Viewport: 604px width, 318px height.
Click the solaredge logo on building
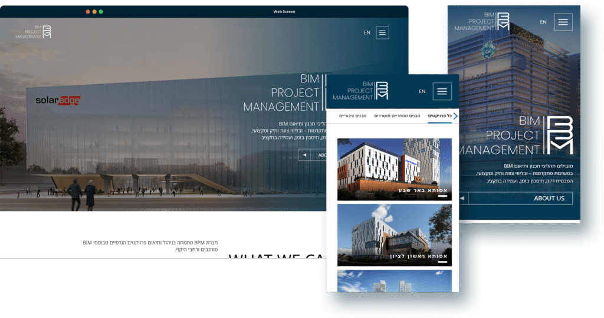tap(57, 100)
